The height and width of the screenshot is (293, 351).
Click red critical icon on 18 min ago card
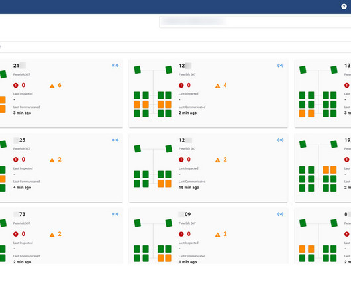point(181,160)
